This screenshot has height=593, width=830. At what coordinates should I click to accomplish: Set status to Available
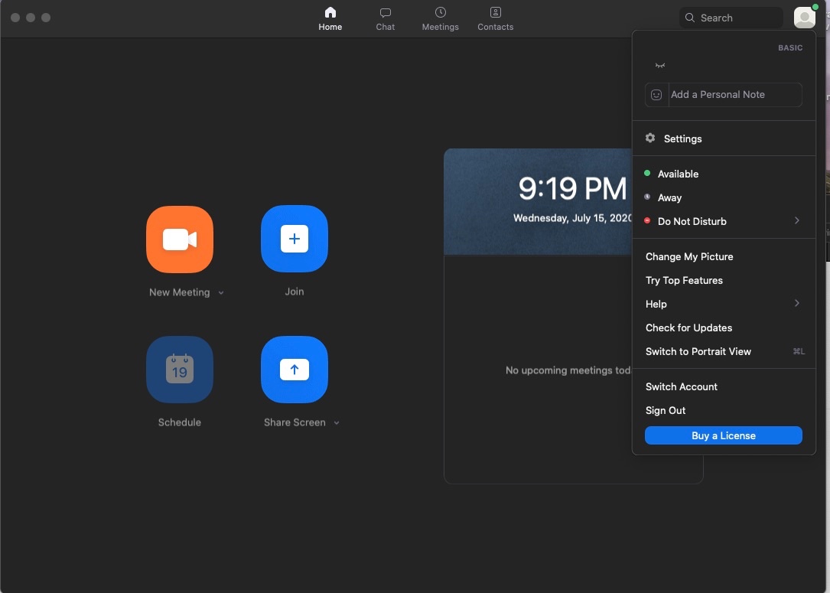[x=678, y=174]
